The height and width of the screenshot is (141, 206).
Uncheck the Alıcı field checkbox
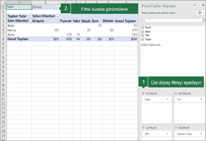tap(143, 32)
